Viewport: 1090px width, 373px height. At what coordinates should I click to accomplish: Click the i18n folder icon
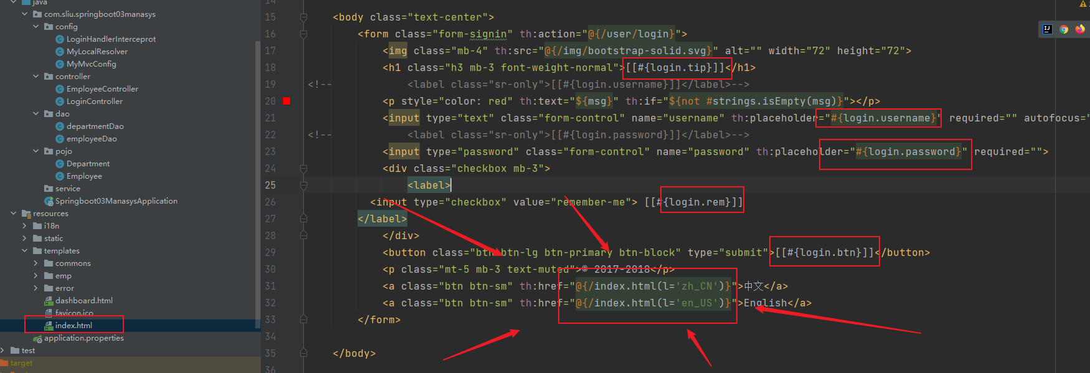click(x=37, y=226)
